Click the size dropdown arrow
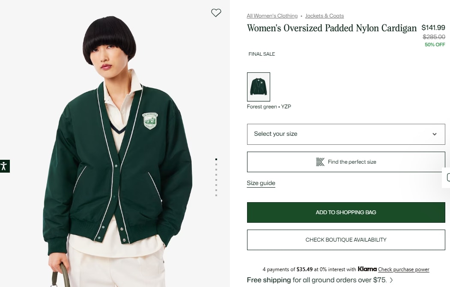Viewport: 450px width, 287px height. [435, 134]
